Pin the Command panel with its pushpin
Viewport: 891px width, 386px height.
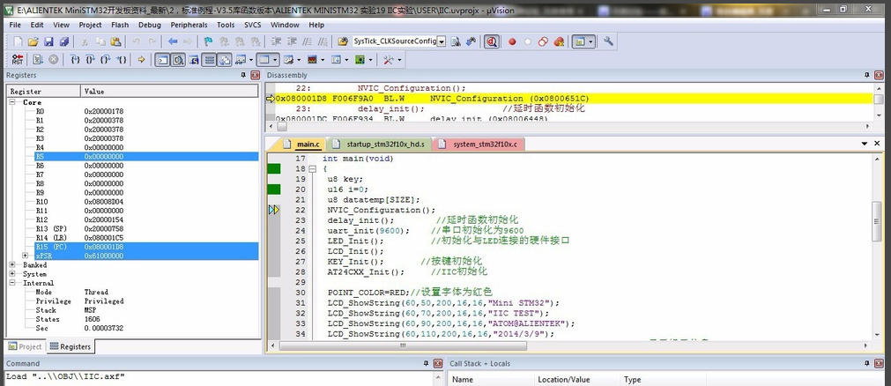coord(426,363)
